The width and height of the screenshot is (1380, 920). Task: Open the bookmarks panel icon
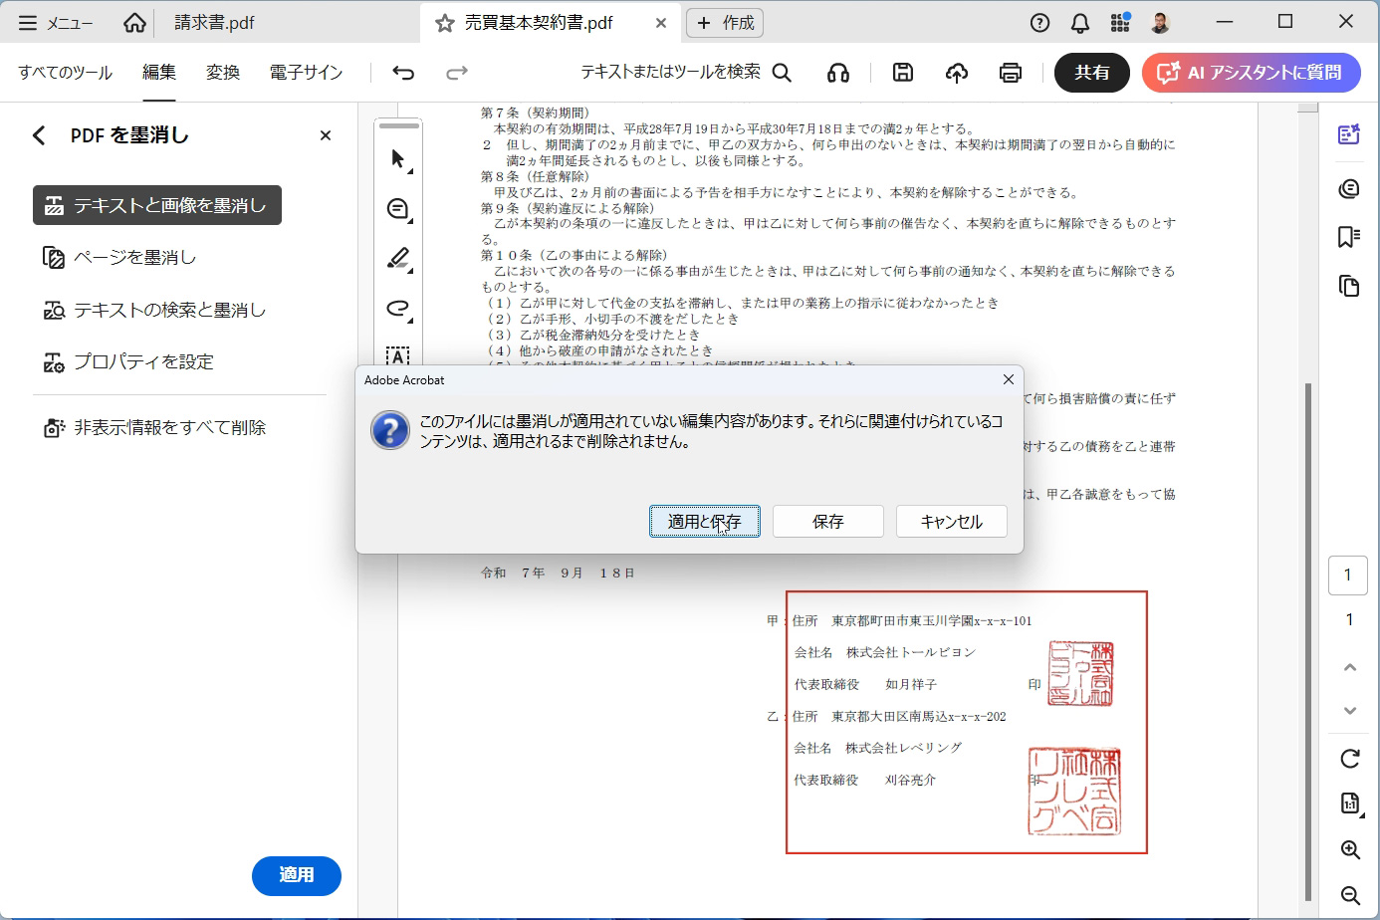point(1349,236)
